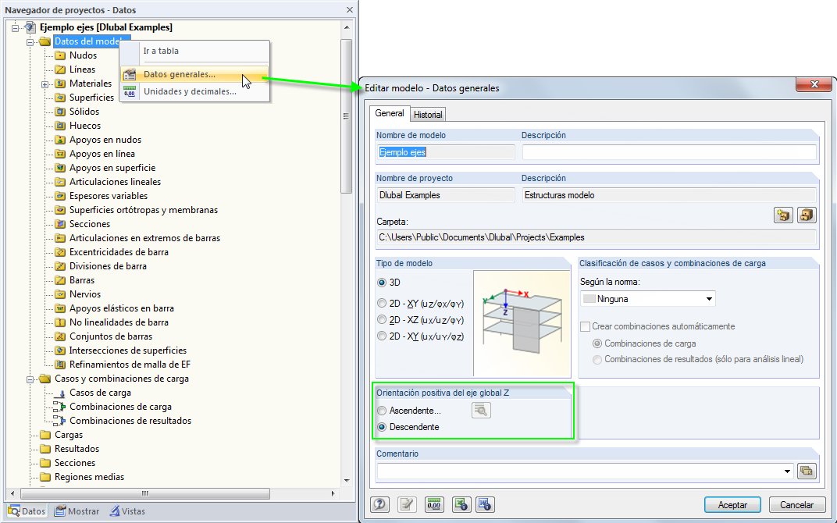Select Refinamientos de malla de EF item
This screenshot has width=837, height=523.
pos(130,365)
